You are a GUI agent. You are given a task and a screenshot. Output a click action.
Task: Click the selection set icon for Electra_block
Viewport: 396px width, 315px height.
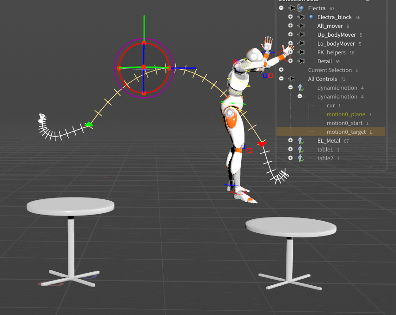pyautogui.click(x=301, y=17)
